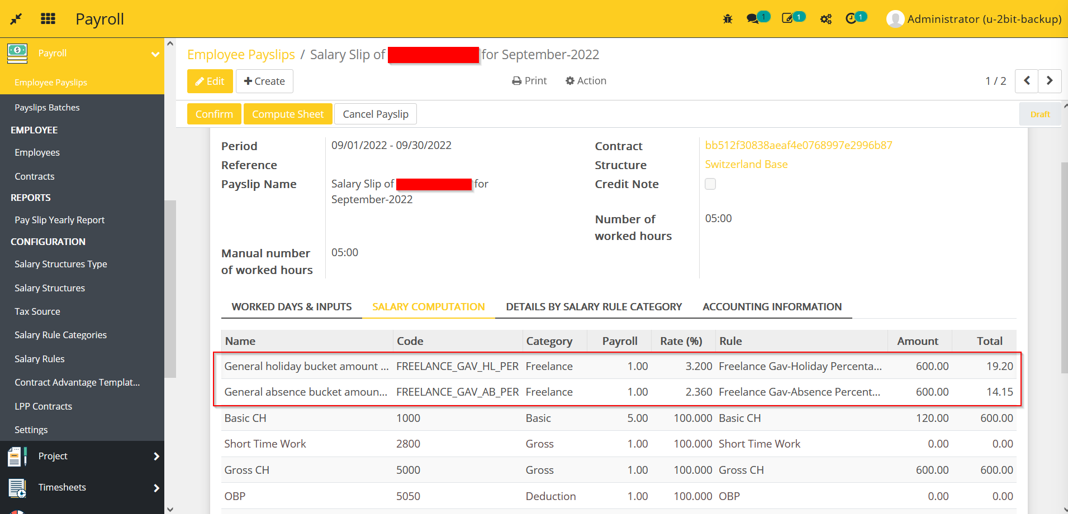This screenshot has height=514, width=1068.
Task: Open the notes notification icon with badge
Action: pyautogui.click(x=789, y=18)
